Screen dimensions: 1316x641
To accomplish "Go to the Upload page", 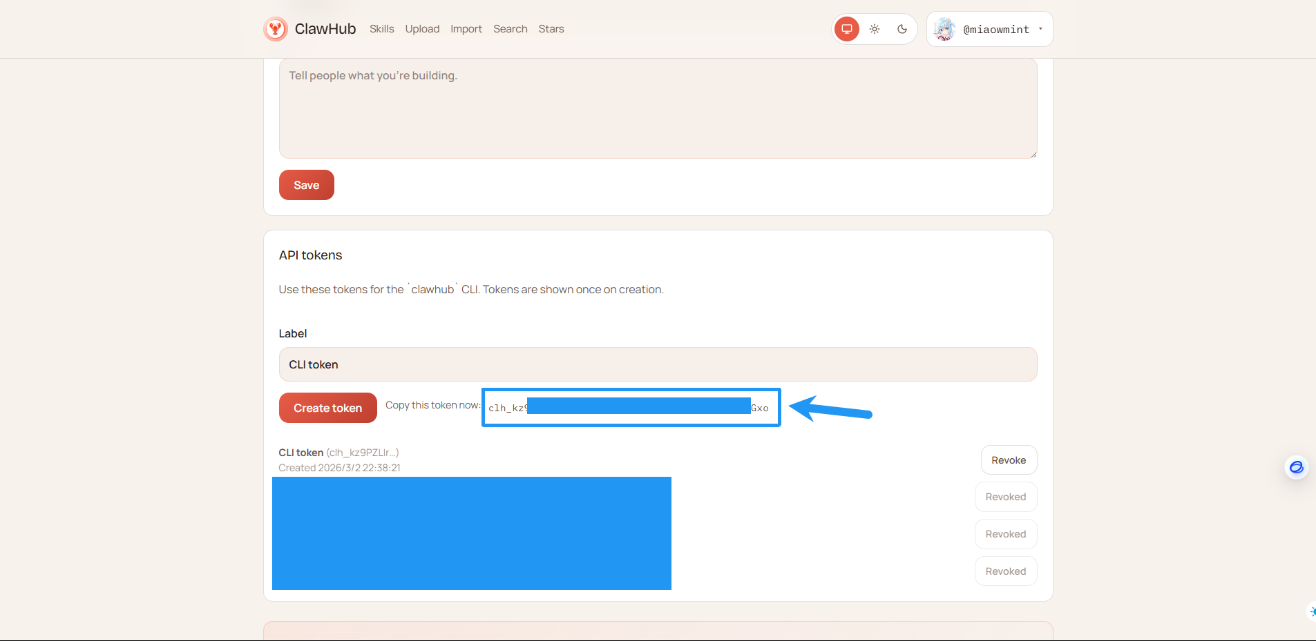I will pos(422,29).
